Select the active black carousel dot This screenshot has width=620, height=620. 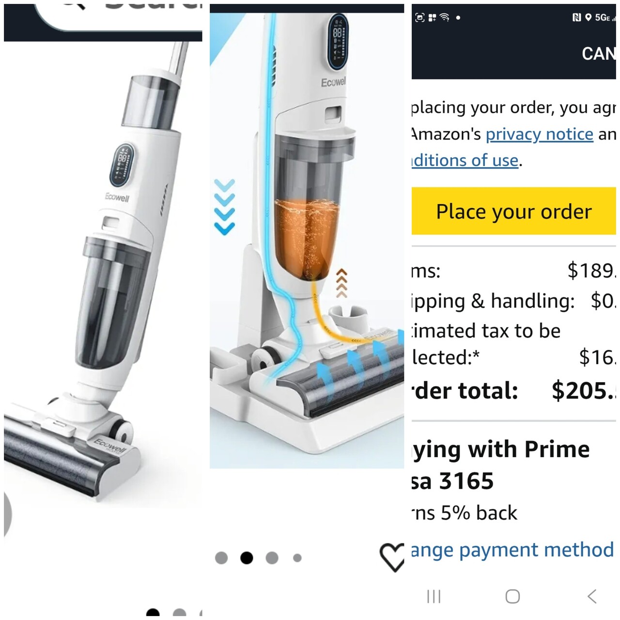pos(247,558)
